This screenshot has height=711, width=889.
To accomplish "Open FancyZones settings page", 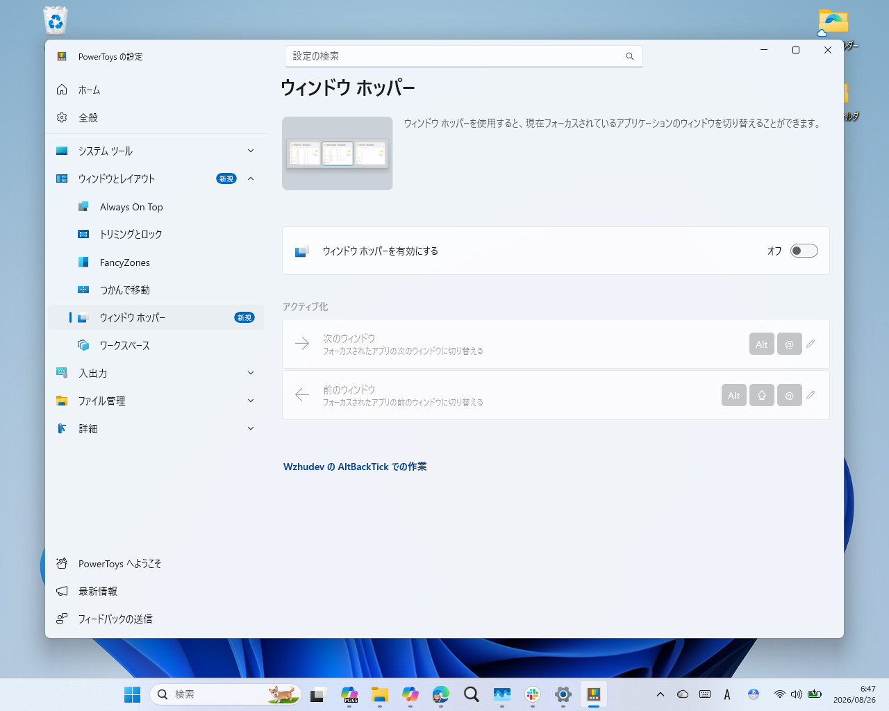I will tap(156, 262).
